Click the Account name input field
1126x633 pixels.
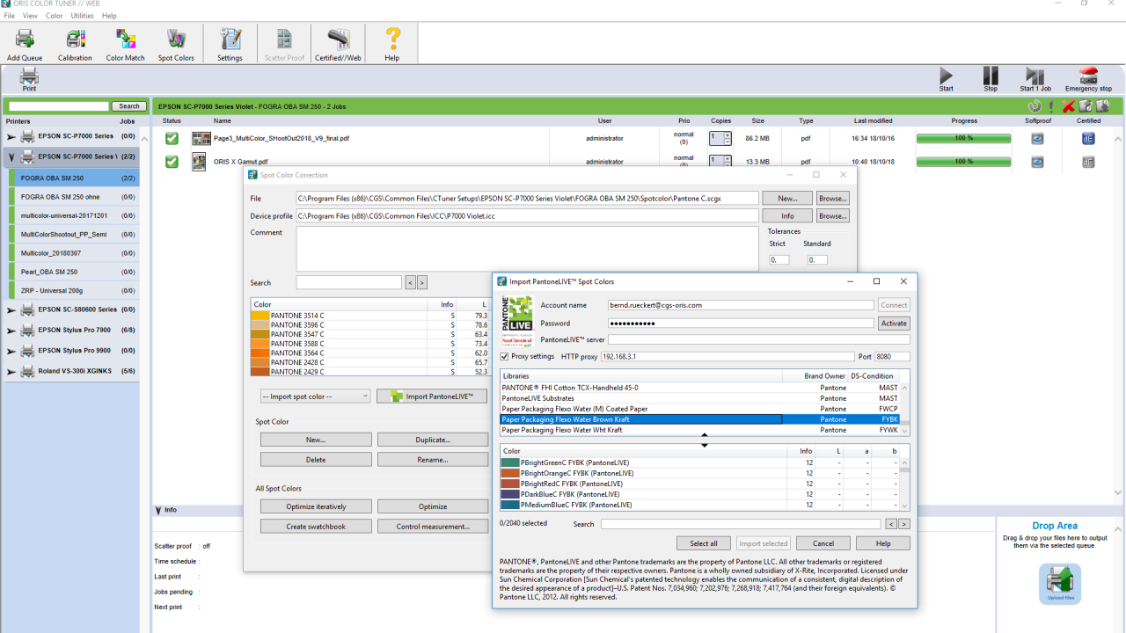tap(741, 305)
